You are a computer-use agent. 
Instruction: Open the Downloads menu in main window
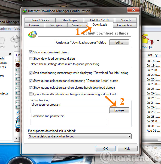[x=5, y=29]
